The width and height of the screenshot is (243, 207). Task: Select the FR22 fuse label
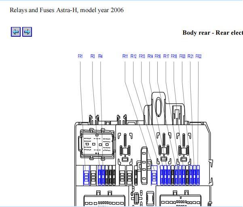[199, 56]
